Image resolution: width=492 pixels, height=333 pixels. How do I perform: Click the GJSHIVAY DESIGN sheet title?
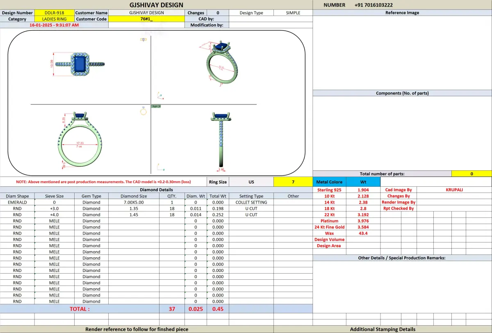[x=156, y=5]
